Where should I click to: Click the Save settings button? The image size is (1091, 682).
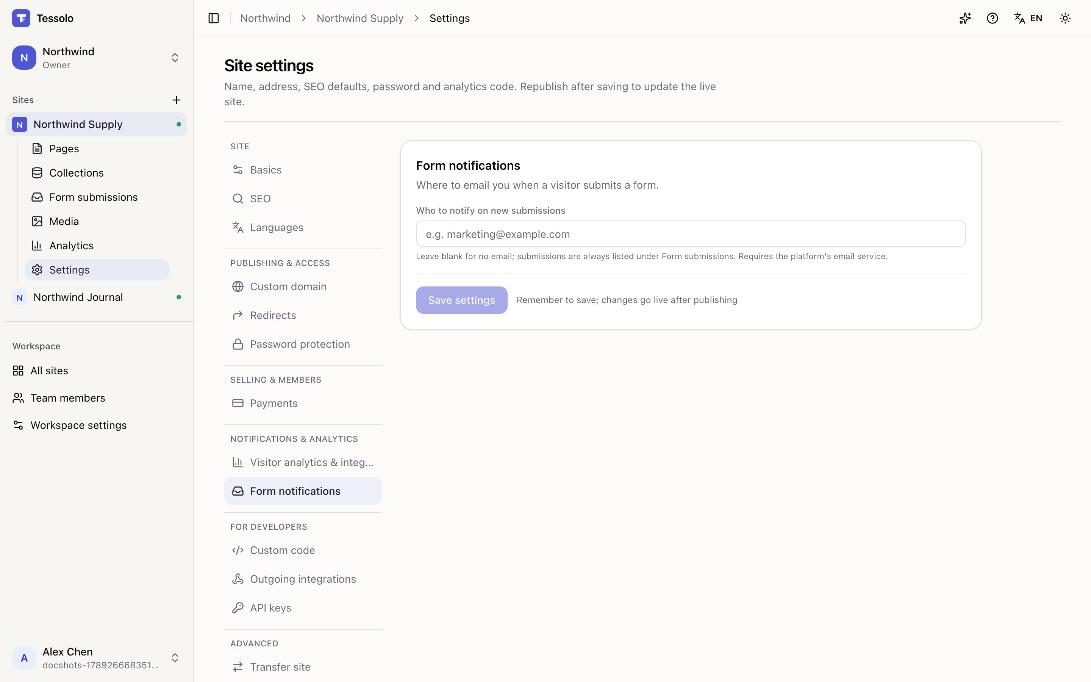coord(462,300)
